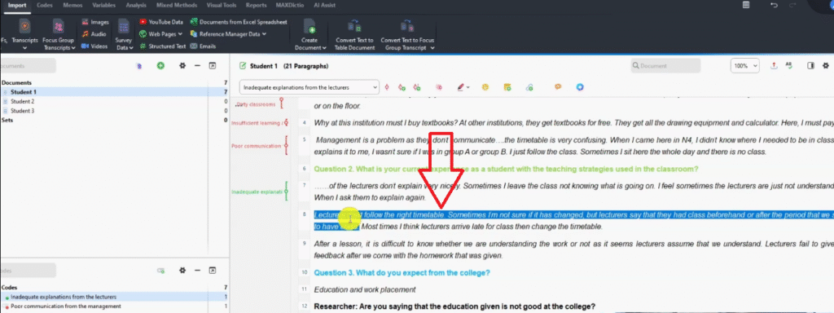Import Structured Text
This screenshot has height=313, width=834.
pyautogui.click(x=163, y=46)
